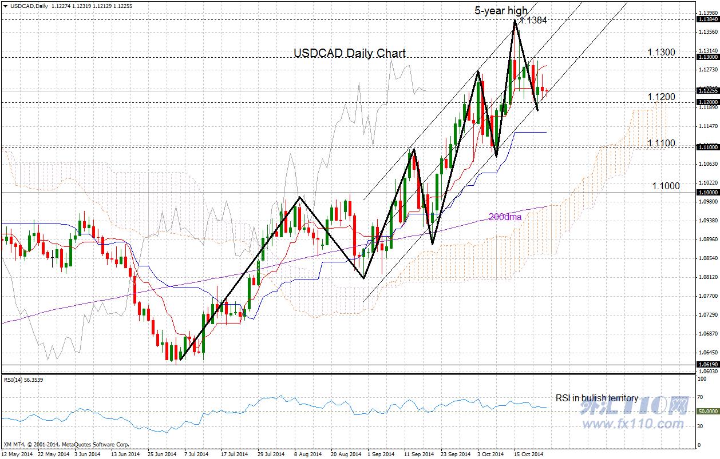Select the 1.06190 low price tag
Image resolution: width=720 pixels, height=459 pixels.
707,364
